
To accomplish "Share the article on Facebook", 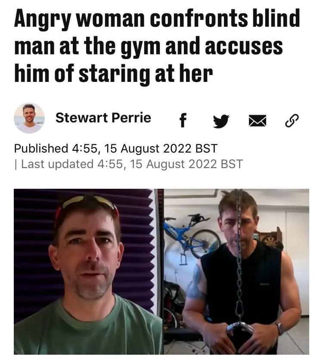I will [183, 120].
